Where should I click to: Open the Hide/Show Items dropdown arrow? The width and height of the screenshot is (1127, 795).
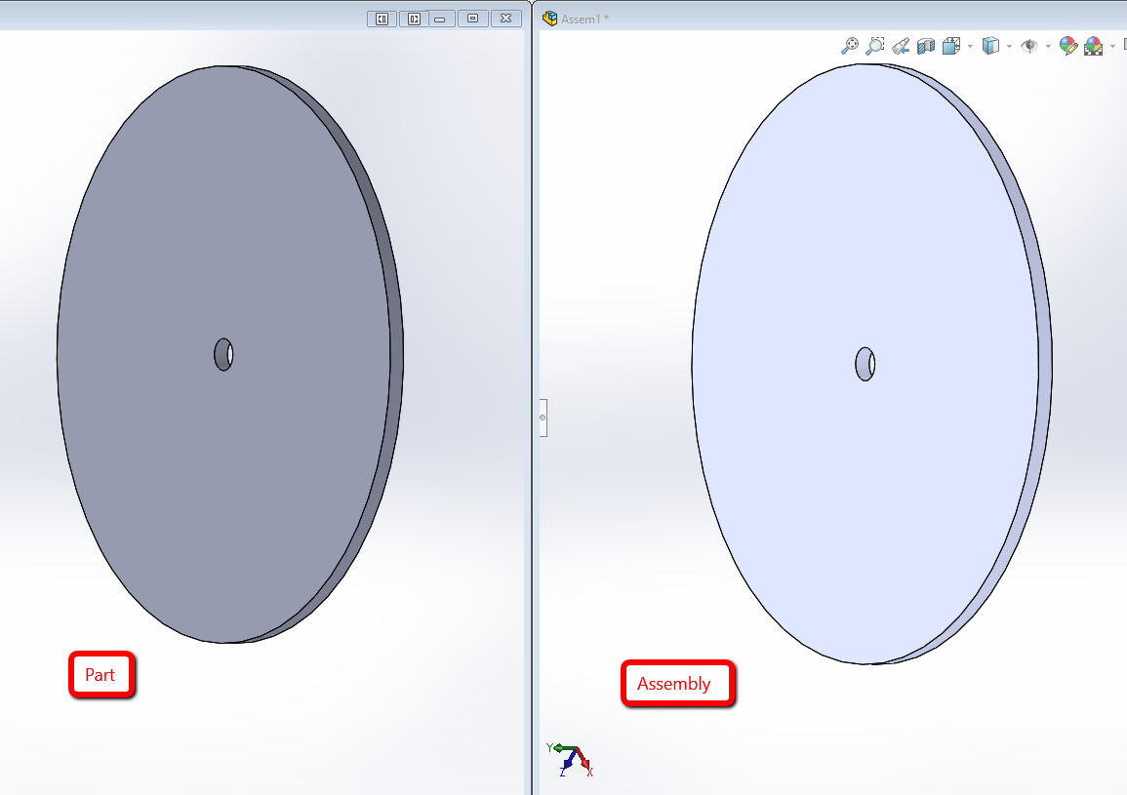point(1048,47)
